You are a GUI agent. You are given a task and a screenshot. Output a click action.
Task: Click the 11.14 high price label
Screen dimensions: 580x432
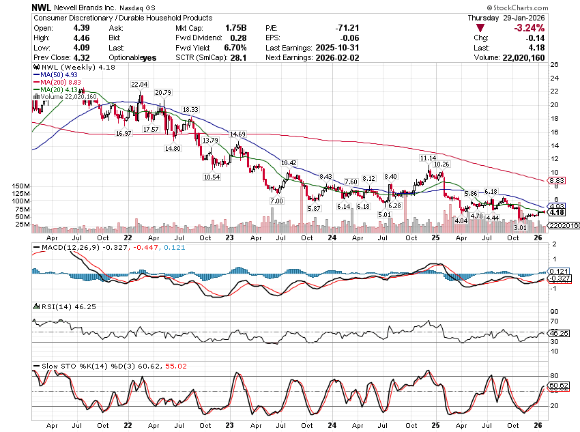428,158
